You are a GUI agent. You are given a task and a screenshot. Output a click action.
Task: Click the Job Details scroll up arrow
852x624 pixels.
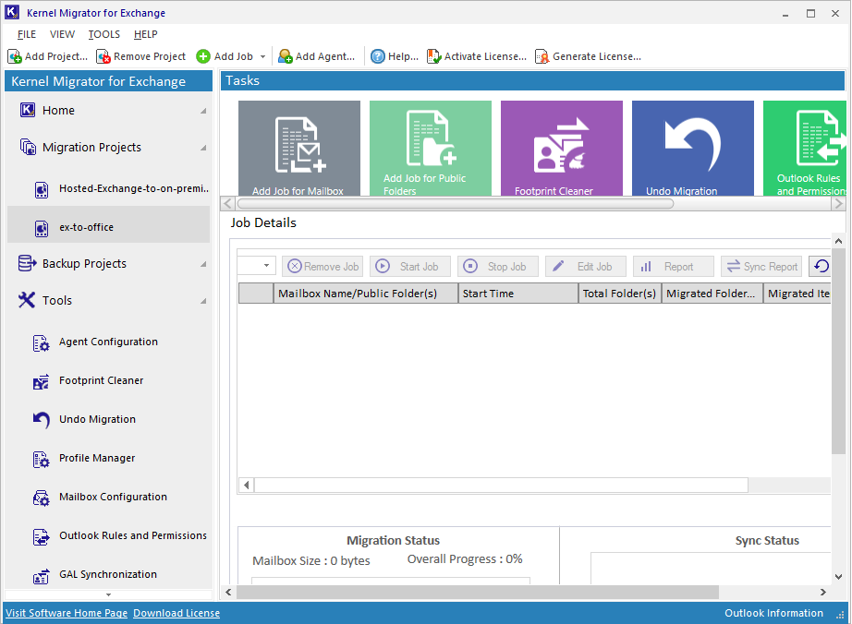(838, 241)
